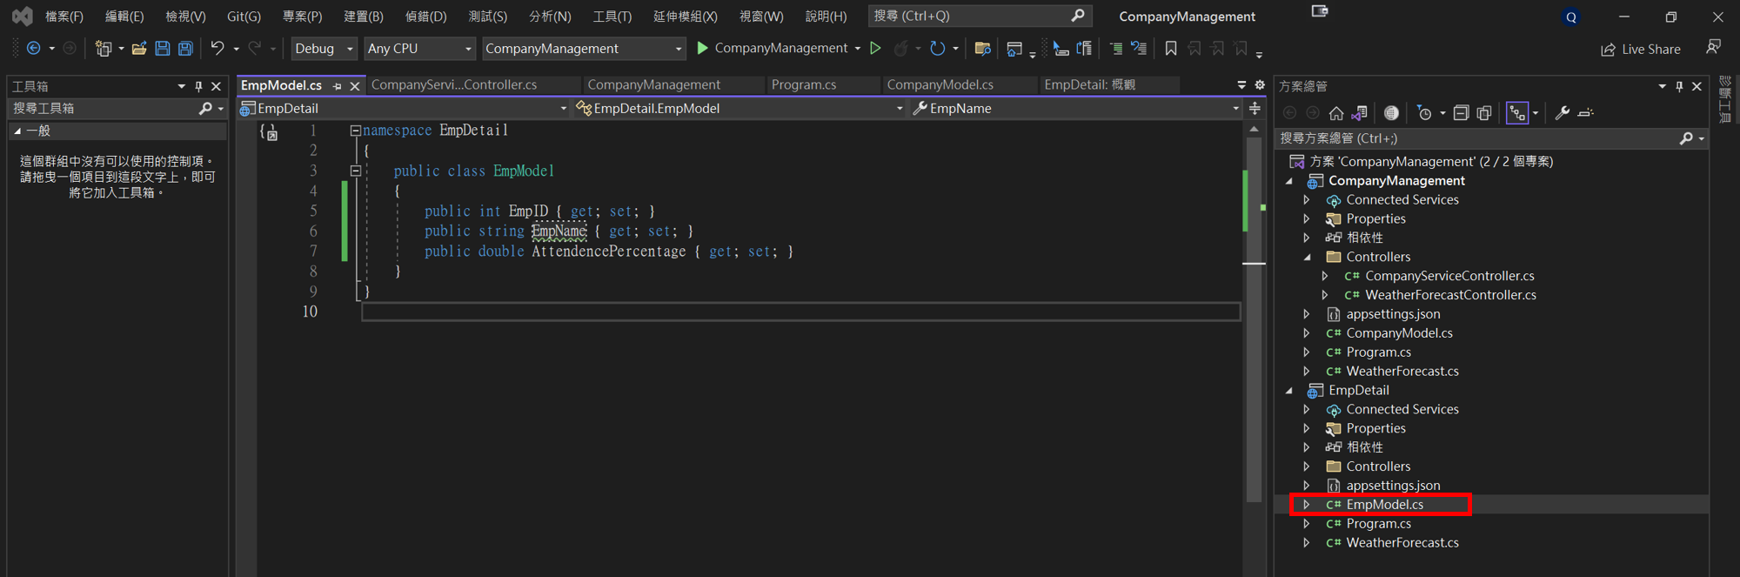Focus the 搜尋方案總管 (Ctrl+;) search field
Viewport: 1740px width, 577px height.
point(1491,138)
